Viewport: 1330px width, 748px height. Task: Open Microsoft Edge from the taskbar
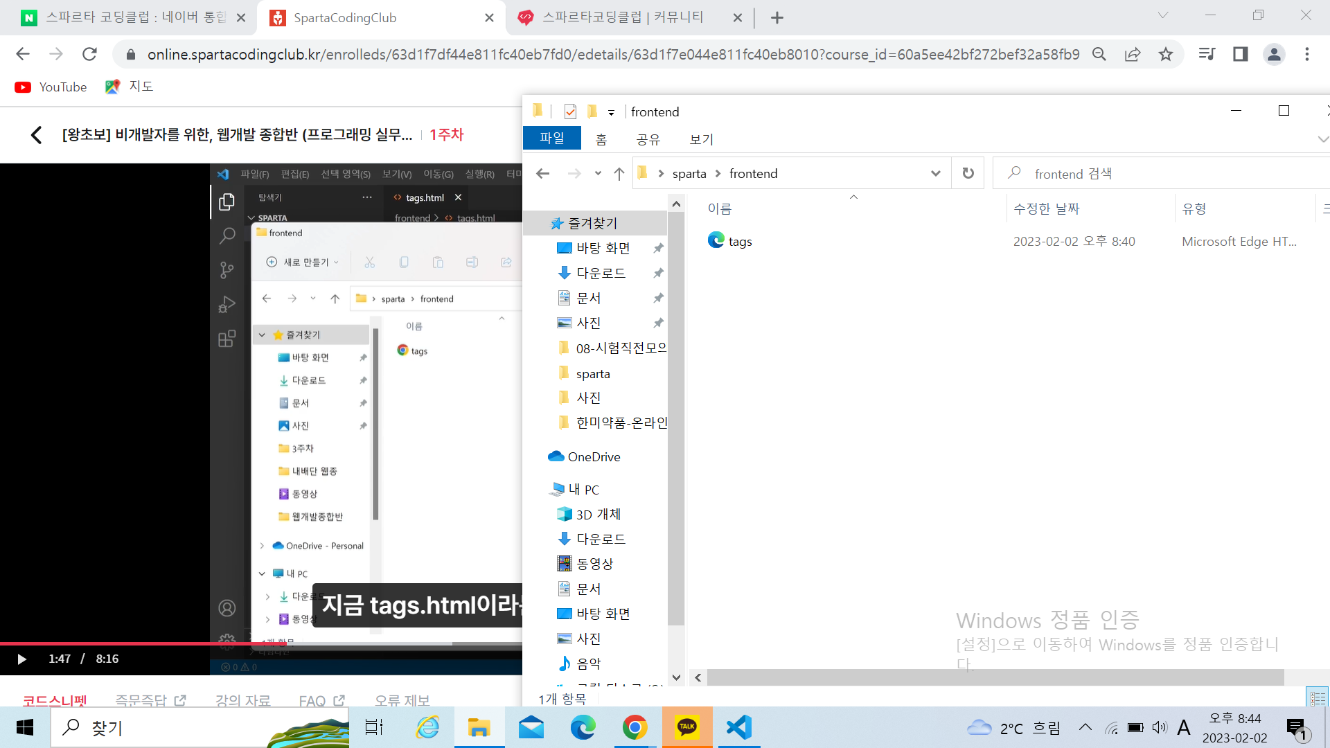click(583, 727)
